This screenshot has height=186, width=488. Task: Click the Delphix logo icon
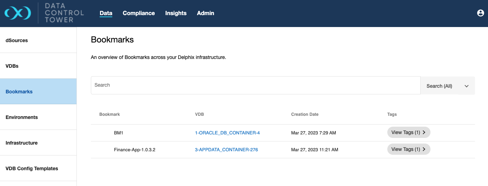[18, 13]
